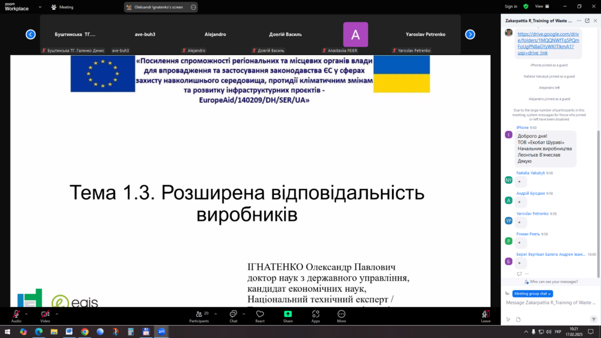Unmute the Audio microphone button
The height and width of the screenshot is (338, 601).
pos(16,316)
